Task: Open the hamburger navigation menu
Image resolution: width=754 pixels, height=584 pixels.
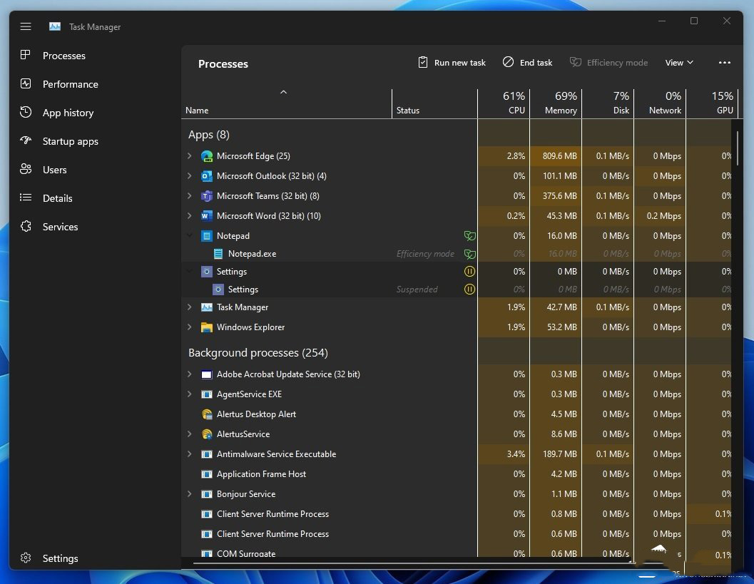Action: pos(26,26)
